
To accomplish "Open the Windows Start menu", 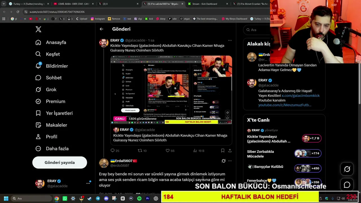I will (6, 198).
